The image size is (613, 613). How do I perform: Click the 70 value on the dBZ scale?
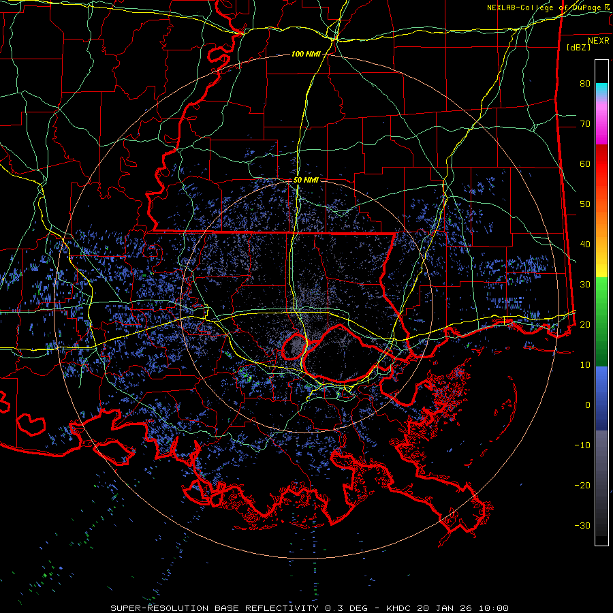(585, 124)
